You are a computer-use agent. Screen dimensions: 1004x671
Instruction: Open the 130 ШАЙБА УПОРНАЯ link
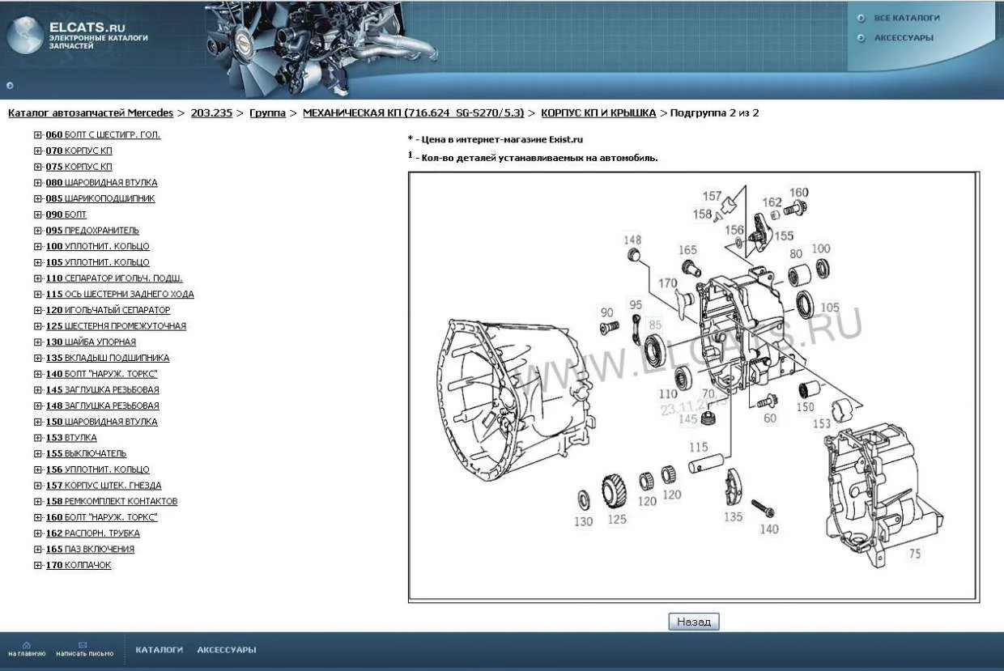[91, 342]
